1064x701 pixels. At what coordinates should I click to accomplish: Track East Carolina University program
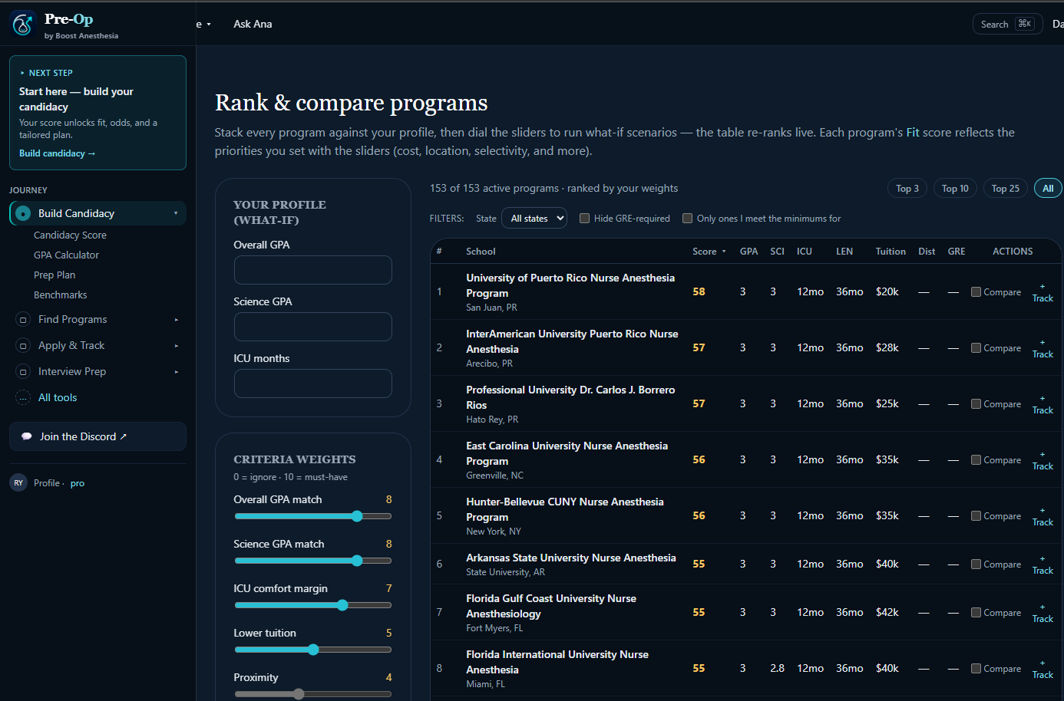coord(1043,460)
